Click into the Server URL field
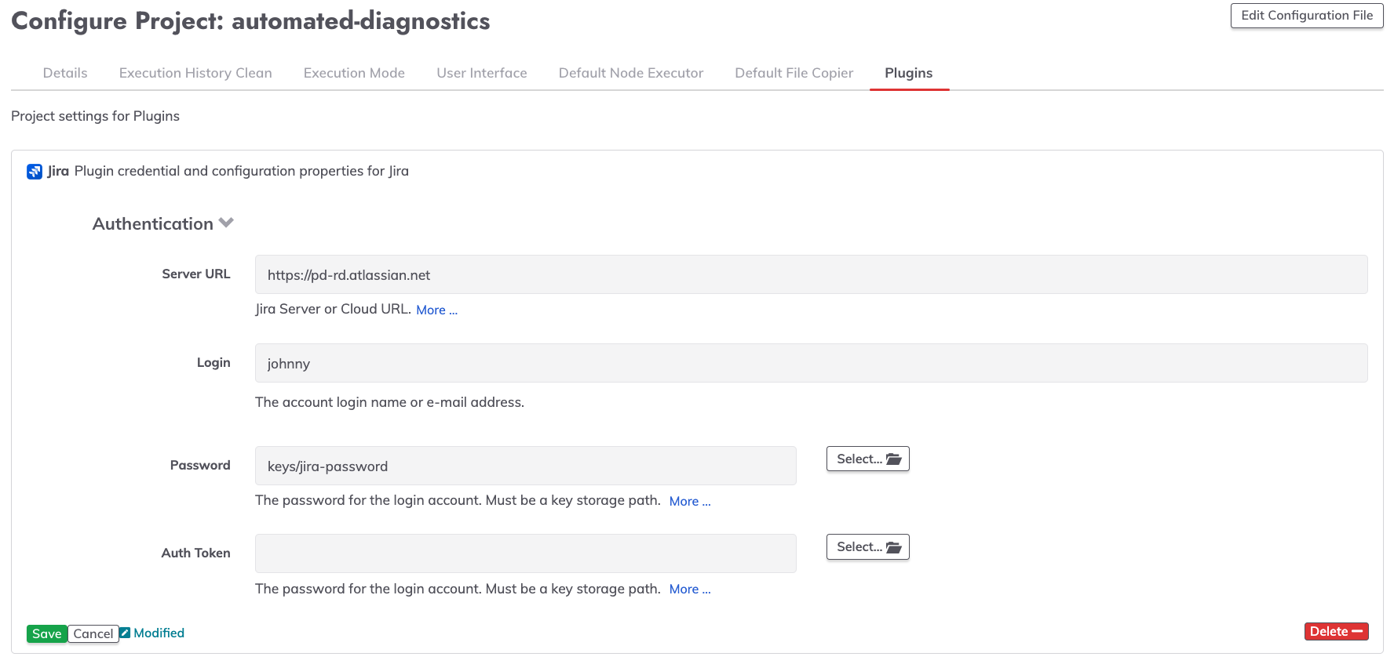 click(811, 274)
